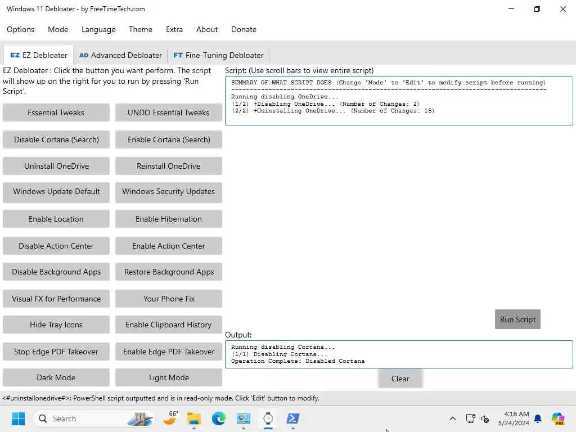Open the Theme menu
This screenshot has width=576, height=432.
pyautogui.click(x=140, y=29)
